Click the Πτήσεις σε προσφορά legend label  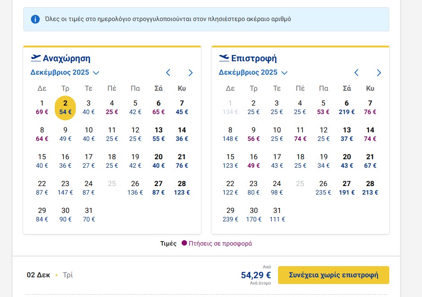tap(220, 244)
